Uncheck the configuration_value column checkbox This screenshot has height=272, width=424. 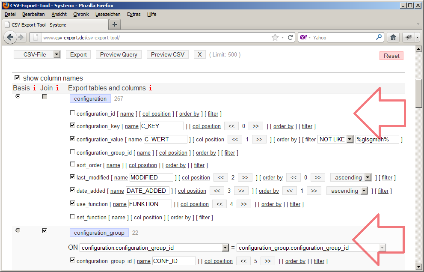pos(72,138)
